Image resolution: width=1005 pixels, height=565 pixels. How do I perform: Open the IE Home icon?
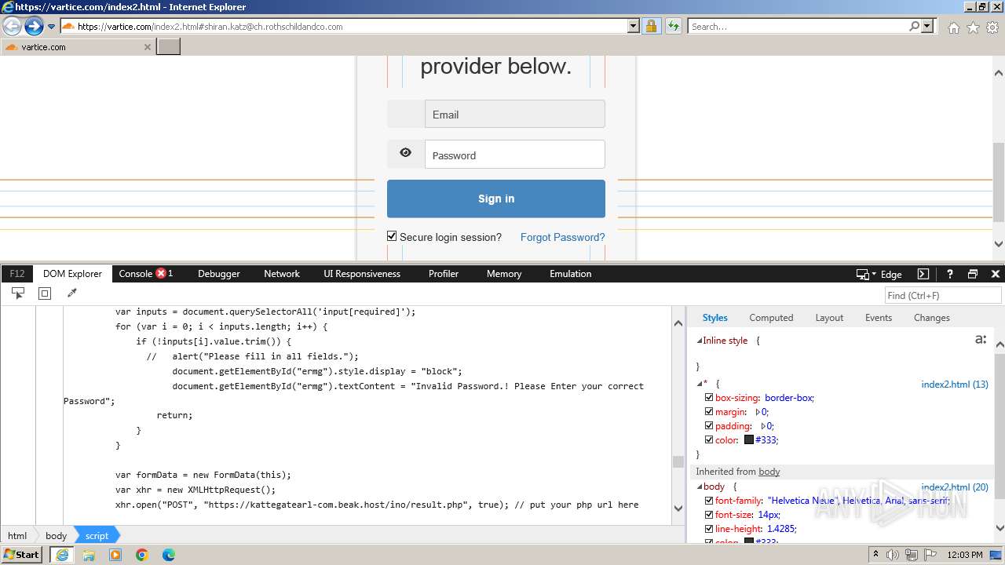click(953, 27)
